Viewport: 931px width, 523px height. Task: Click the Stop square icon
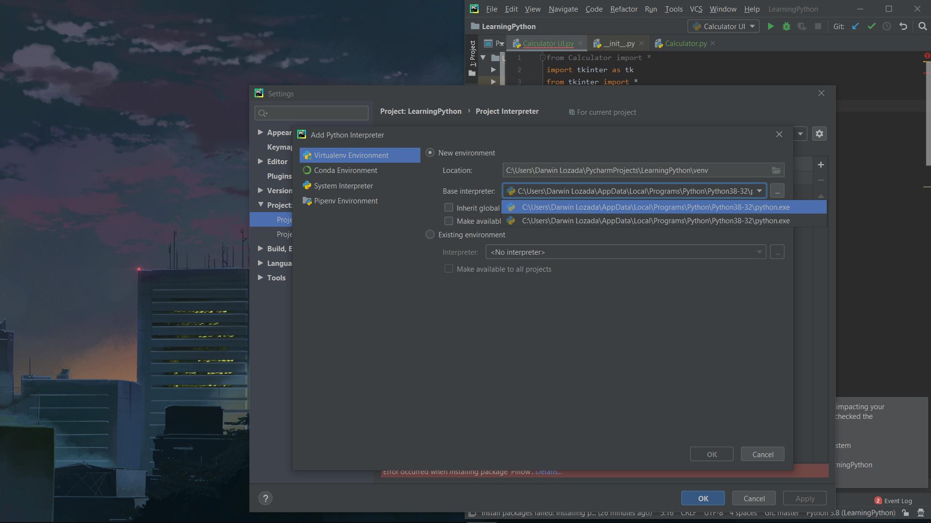[818, 27]
